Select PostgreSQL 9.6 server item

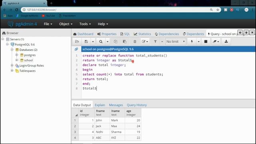point(25,44)
